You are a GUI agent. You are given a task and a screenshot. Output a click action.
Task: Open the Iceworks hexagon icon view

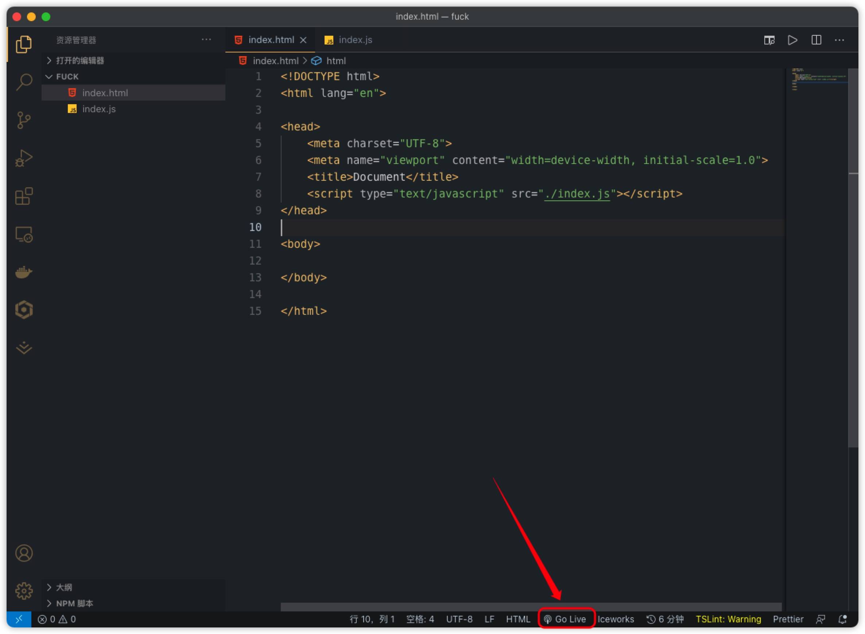24,310
